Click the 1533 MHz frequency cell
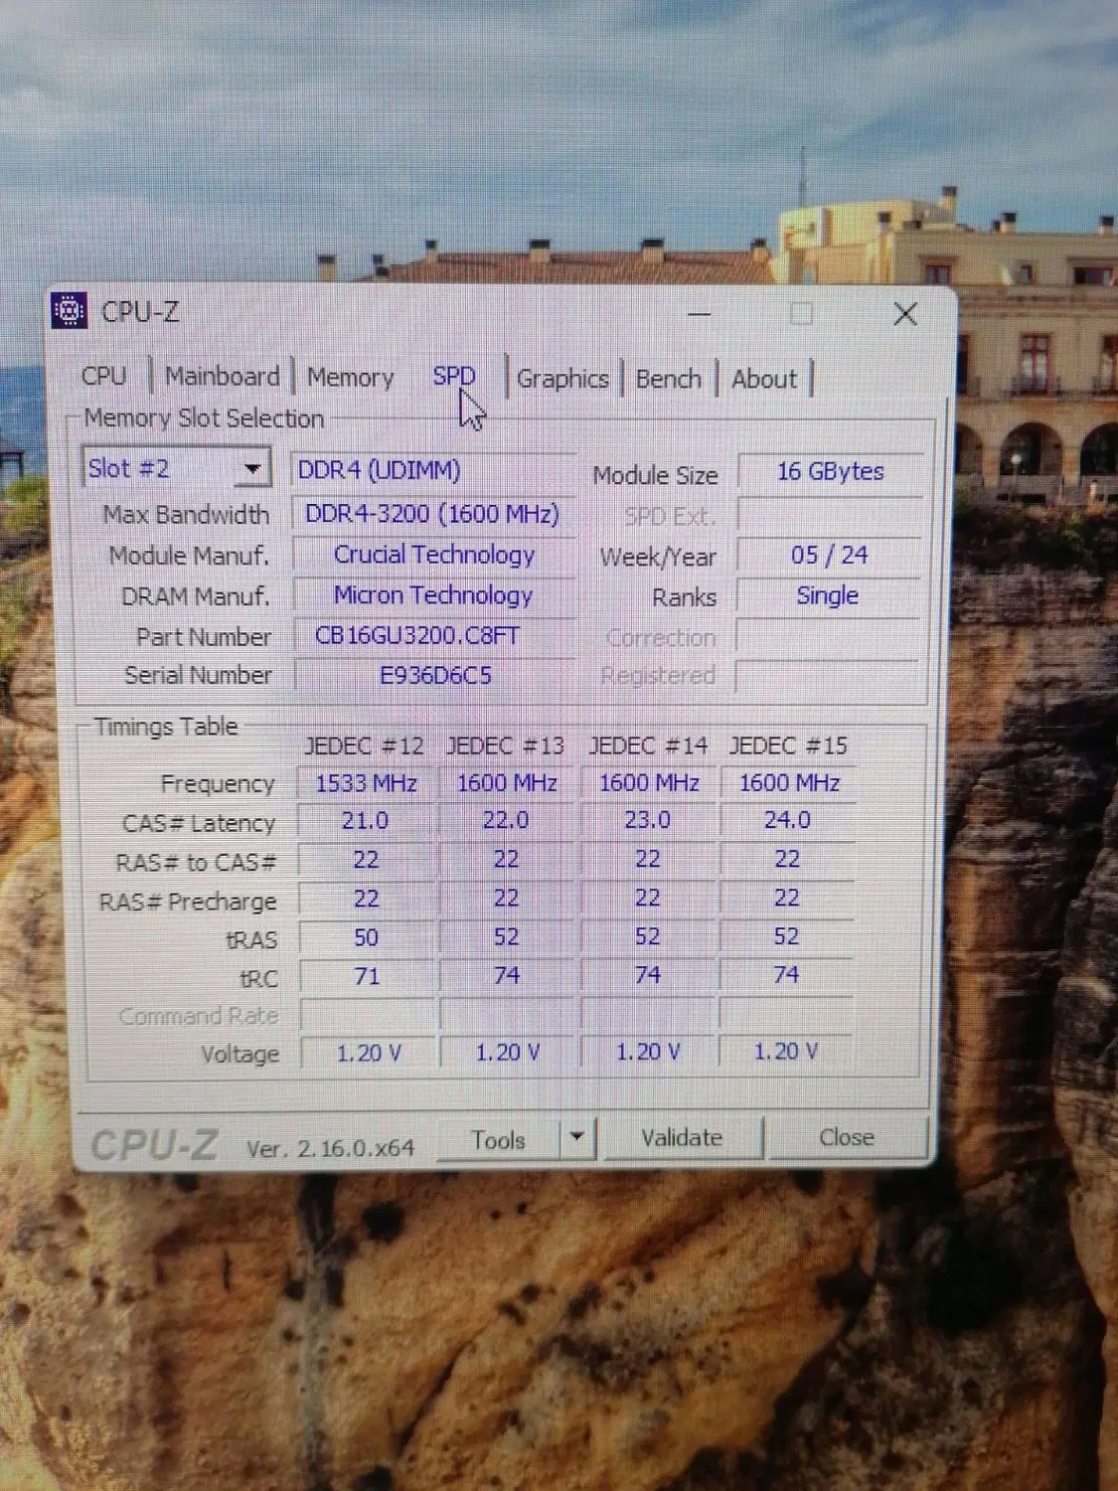1118x1491 pixels. [366, 783]
